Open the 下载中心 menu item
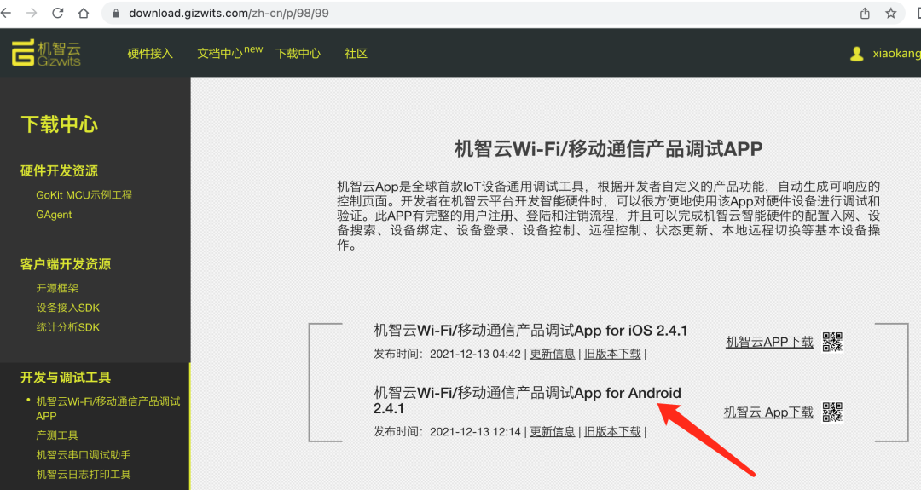This screenshot has height=490, width=921. click(x=298, y=54)
